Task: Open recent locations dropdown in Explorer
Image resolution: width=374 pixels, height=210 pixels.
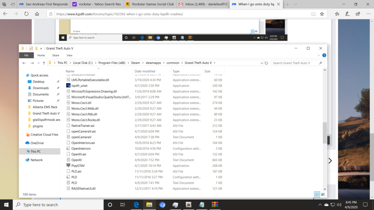Action: 39,63
